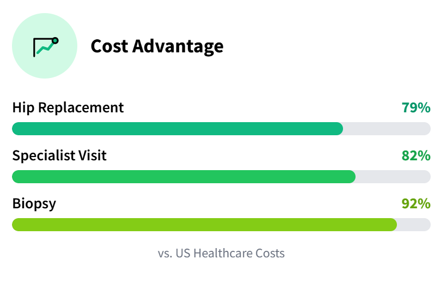Click the 92% Biopsy value
This screenshot has width=447, height=283.
(416, 204)
